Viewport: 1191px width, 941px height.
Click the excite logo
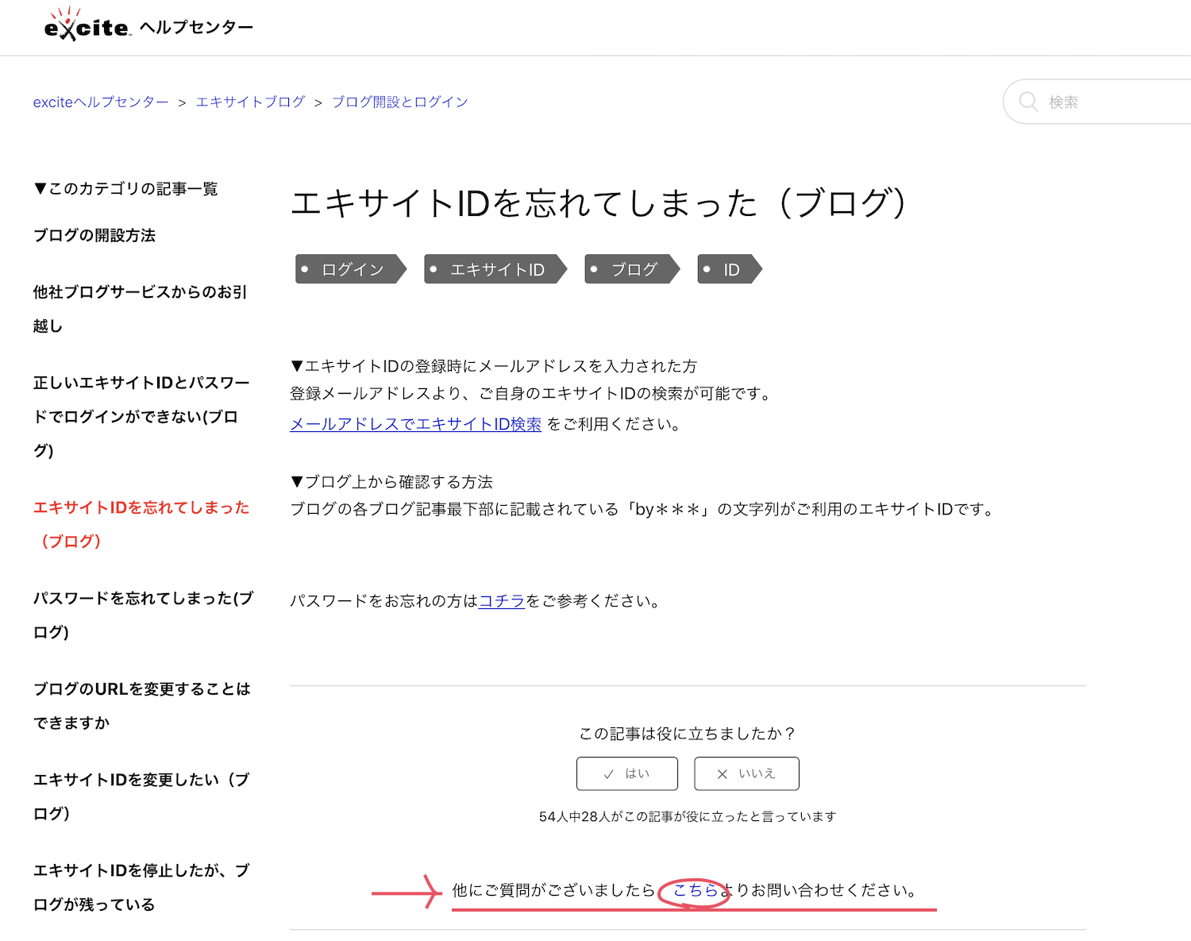coord(87,25)
